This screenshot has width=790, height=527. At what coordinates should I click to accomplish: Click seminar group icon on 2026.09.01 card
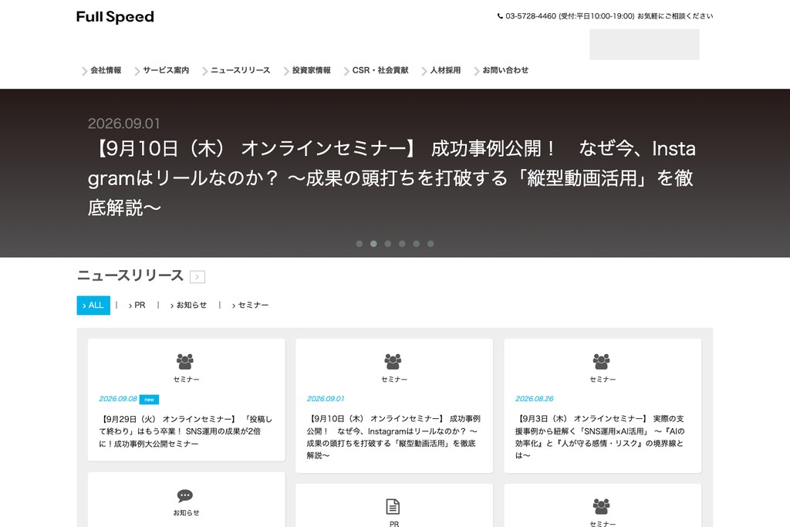tap(393, 361)
